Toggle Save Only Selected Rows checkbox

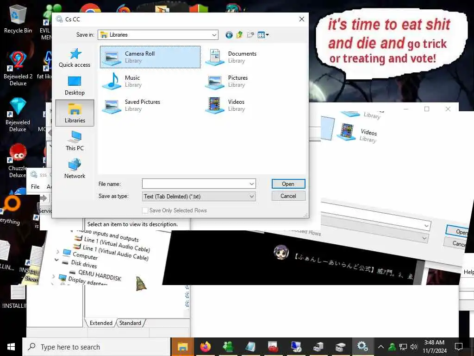pyautogui.click(x=145, y=210)
